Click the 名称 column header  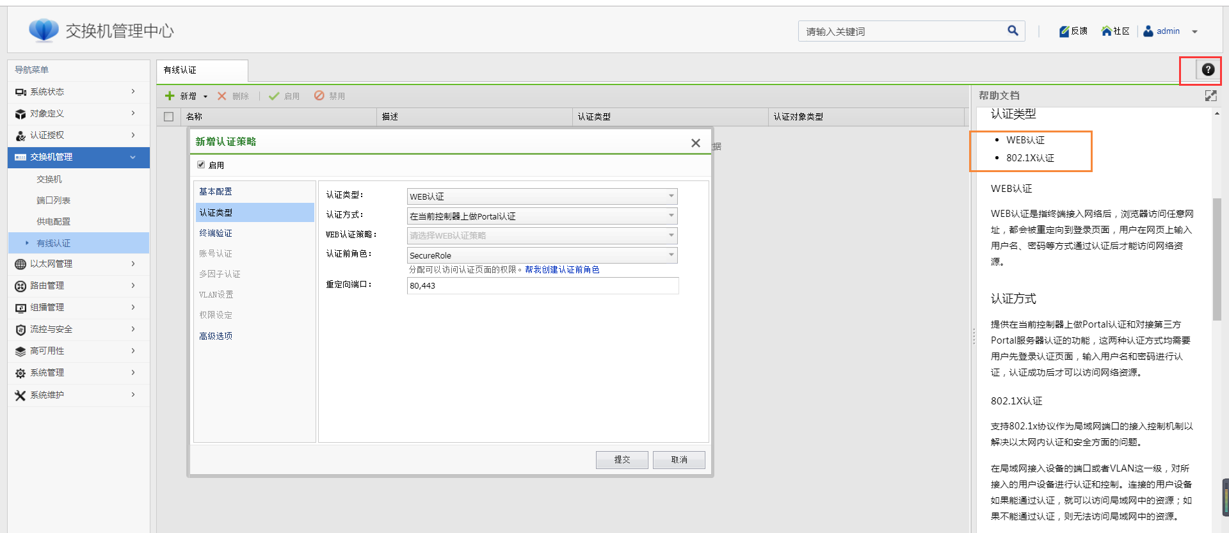279,116
